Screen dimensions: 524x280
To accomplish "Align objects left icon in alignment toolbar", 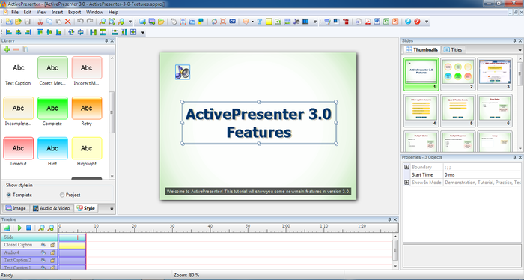I will coord(9,32).
